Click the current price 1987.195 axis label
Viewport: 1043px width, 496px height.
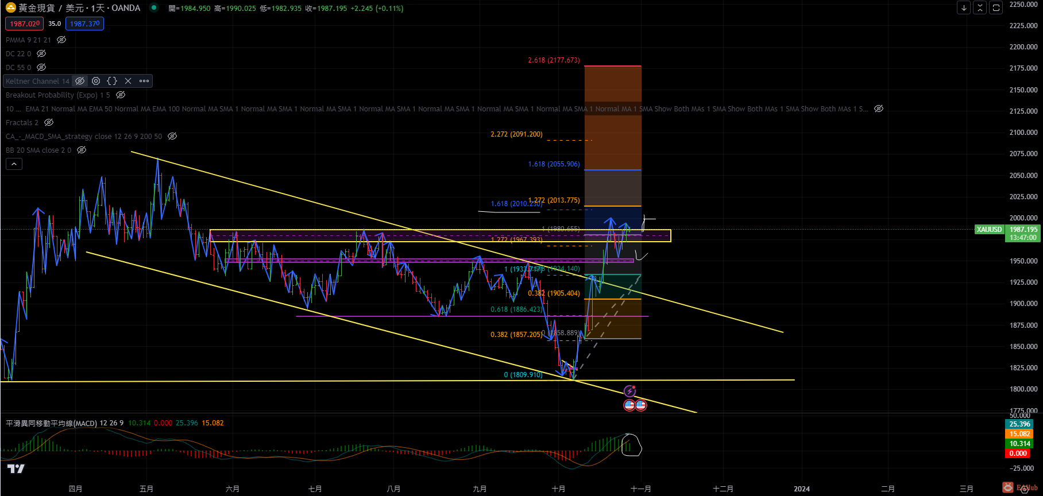(x=1023, y=230)
